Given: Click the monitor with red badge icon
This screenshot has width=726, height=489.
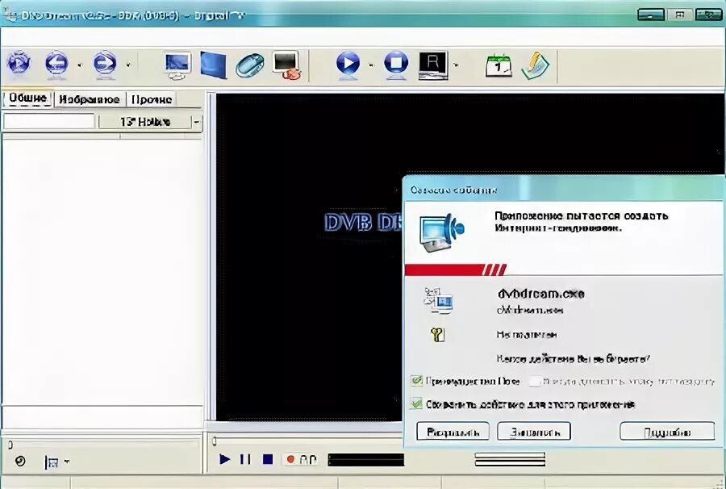Looking at the screenshot, I should (x=286, y=65).
